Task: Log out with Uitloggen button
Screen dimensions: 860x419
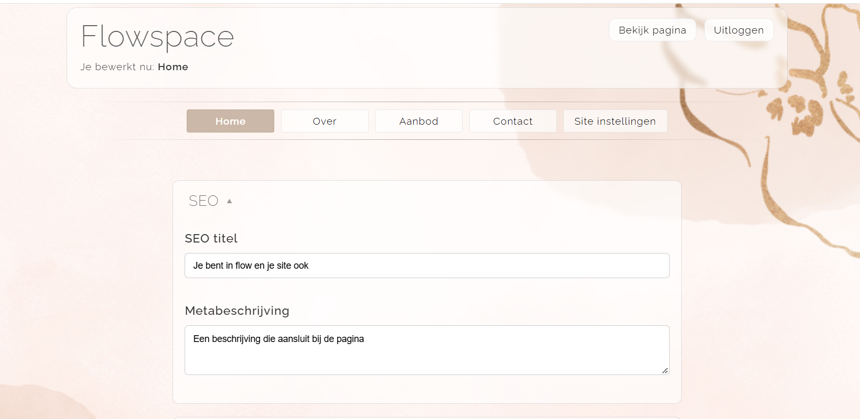Action: (x=739, y=30)
